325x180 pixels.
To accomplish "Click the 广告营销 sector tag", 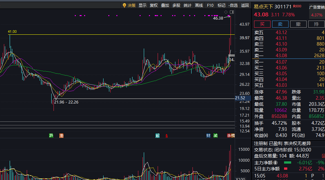I will pos(317,7).
